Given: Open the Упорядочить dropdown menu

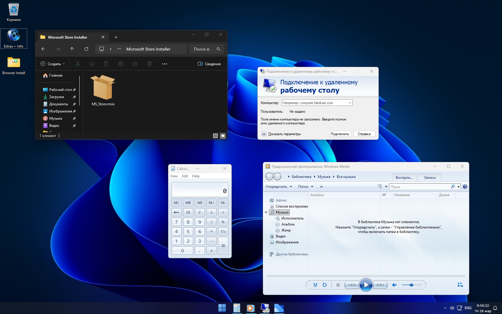Looking at the screenshot, I should [278, 187].
